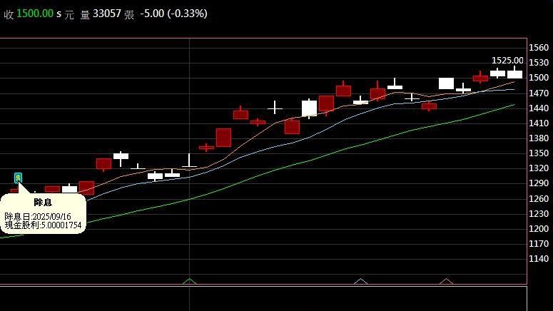Screen dimensions: 553x311
Task: Click the large white cross doji near 1440
Action: pos(275,108)
